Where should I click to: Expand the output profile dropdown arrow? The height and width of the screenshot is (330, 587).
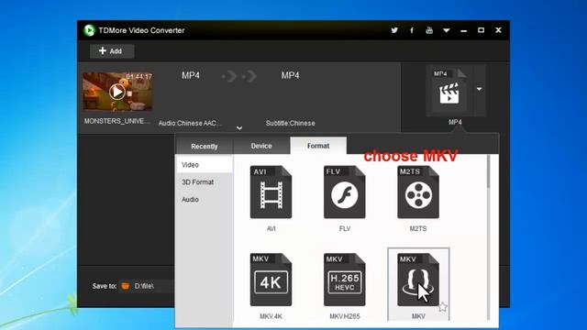pos(479,89)
